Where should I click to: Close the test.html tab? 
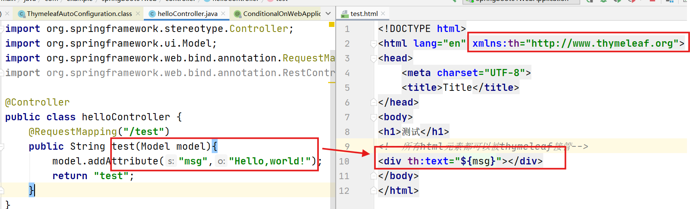tap(383, 13)
